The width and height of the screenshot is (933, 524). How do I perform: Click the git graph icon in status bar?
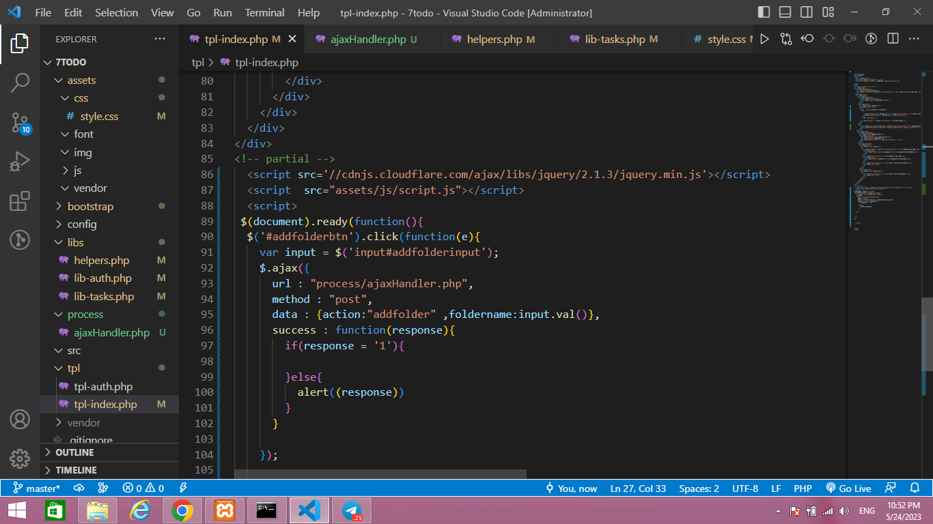[103, 489]
